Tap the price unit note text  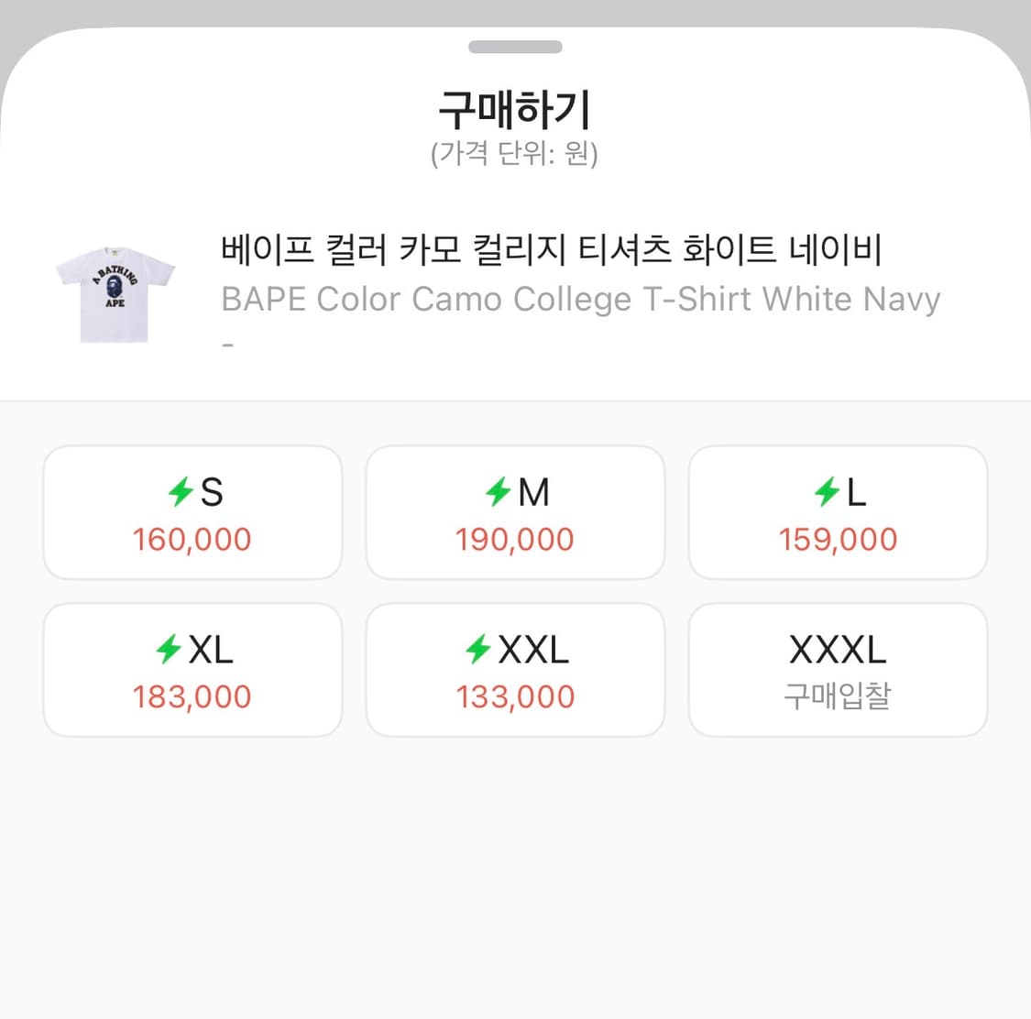515,155
